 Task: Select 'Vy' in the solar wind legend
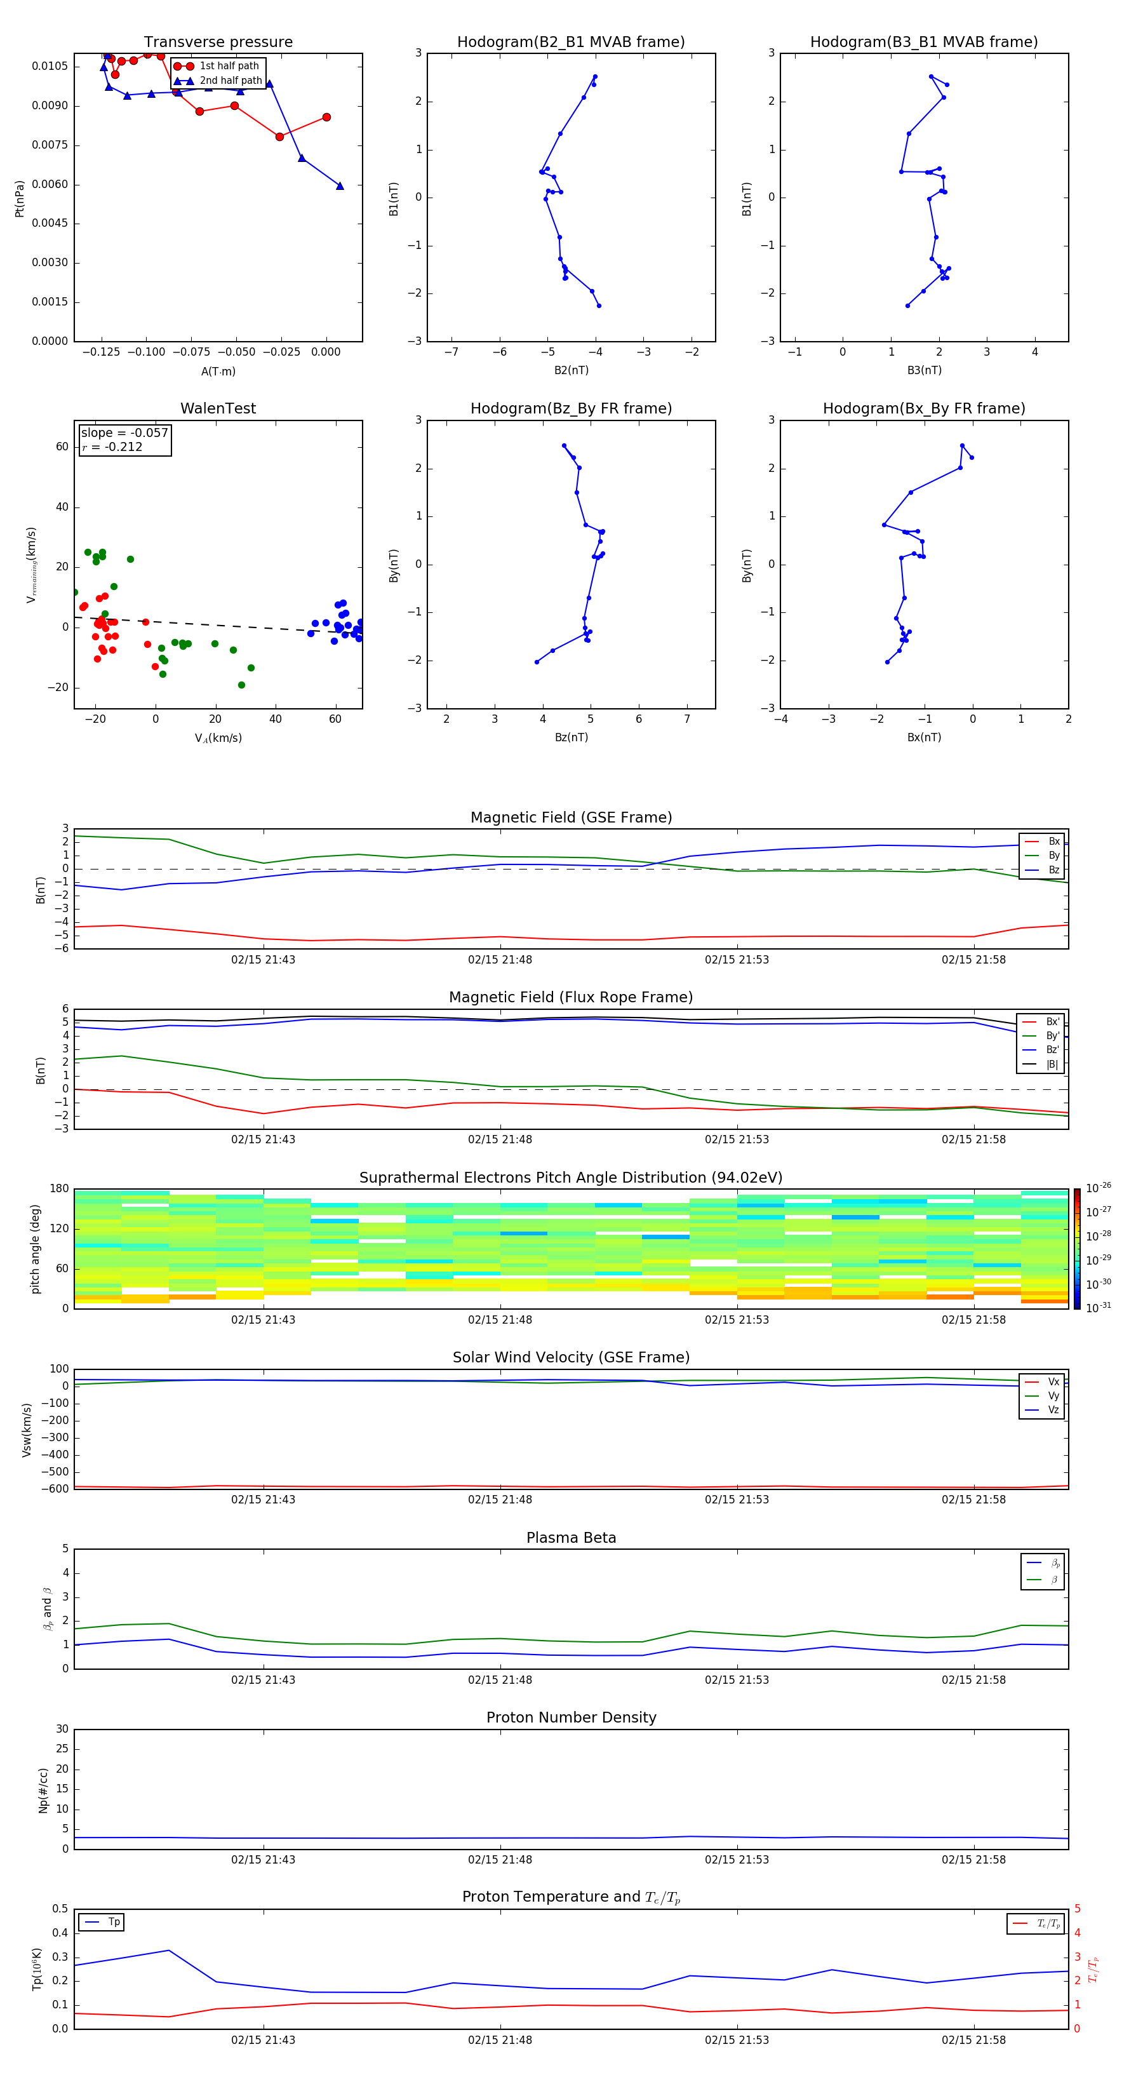[x=1043, y=1395]
